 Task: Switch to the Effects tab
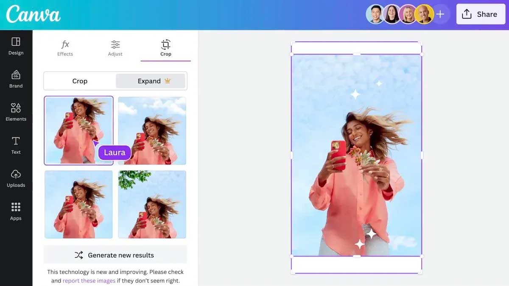click(x=65, y=48)
